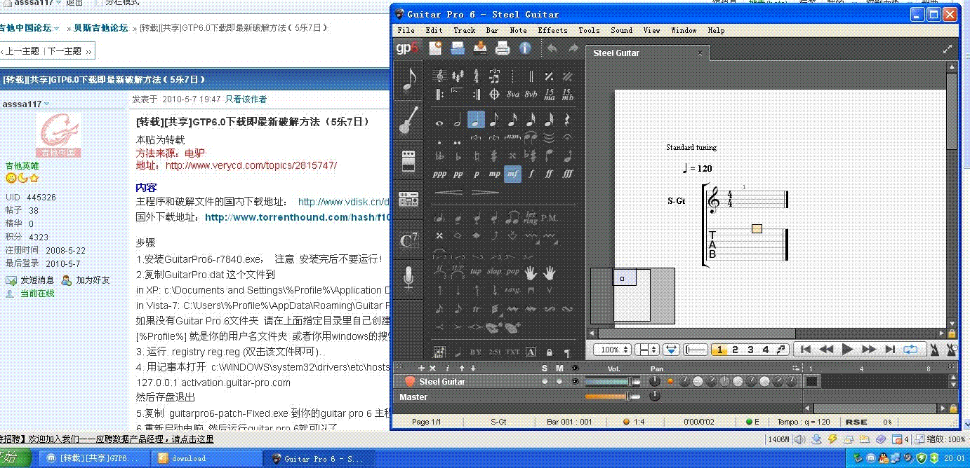
Task: Undo the last action with the undo arrow
Action: [x=552, y=48]
